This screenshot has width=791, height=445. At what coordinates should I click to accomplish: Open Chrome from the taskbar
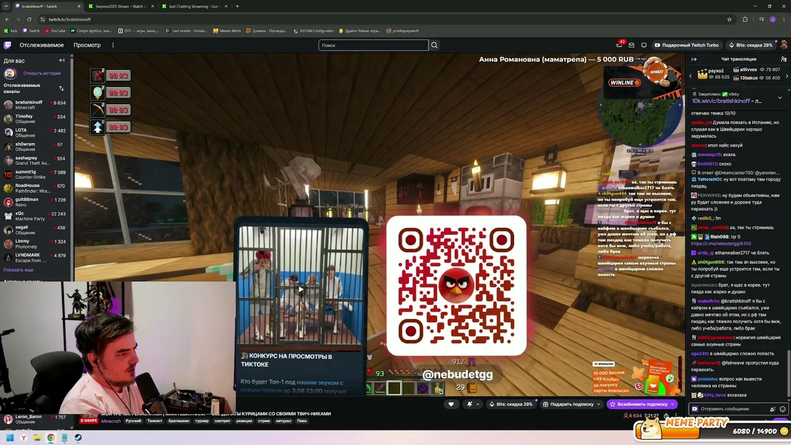tap(51, 438)
